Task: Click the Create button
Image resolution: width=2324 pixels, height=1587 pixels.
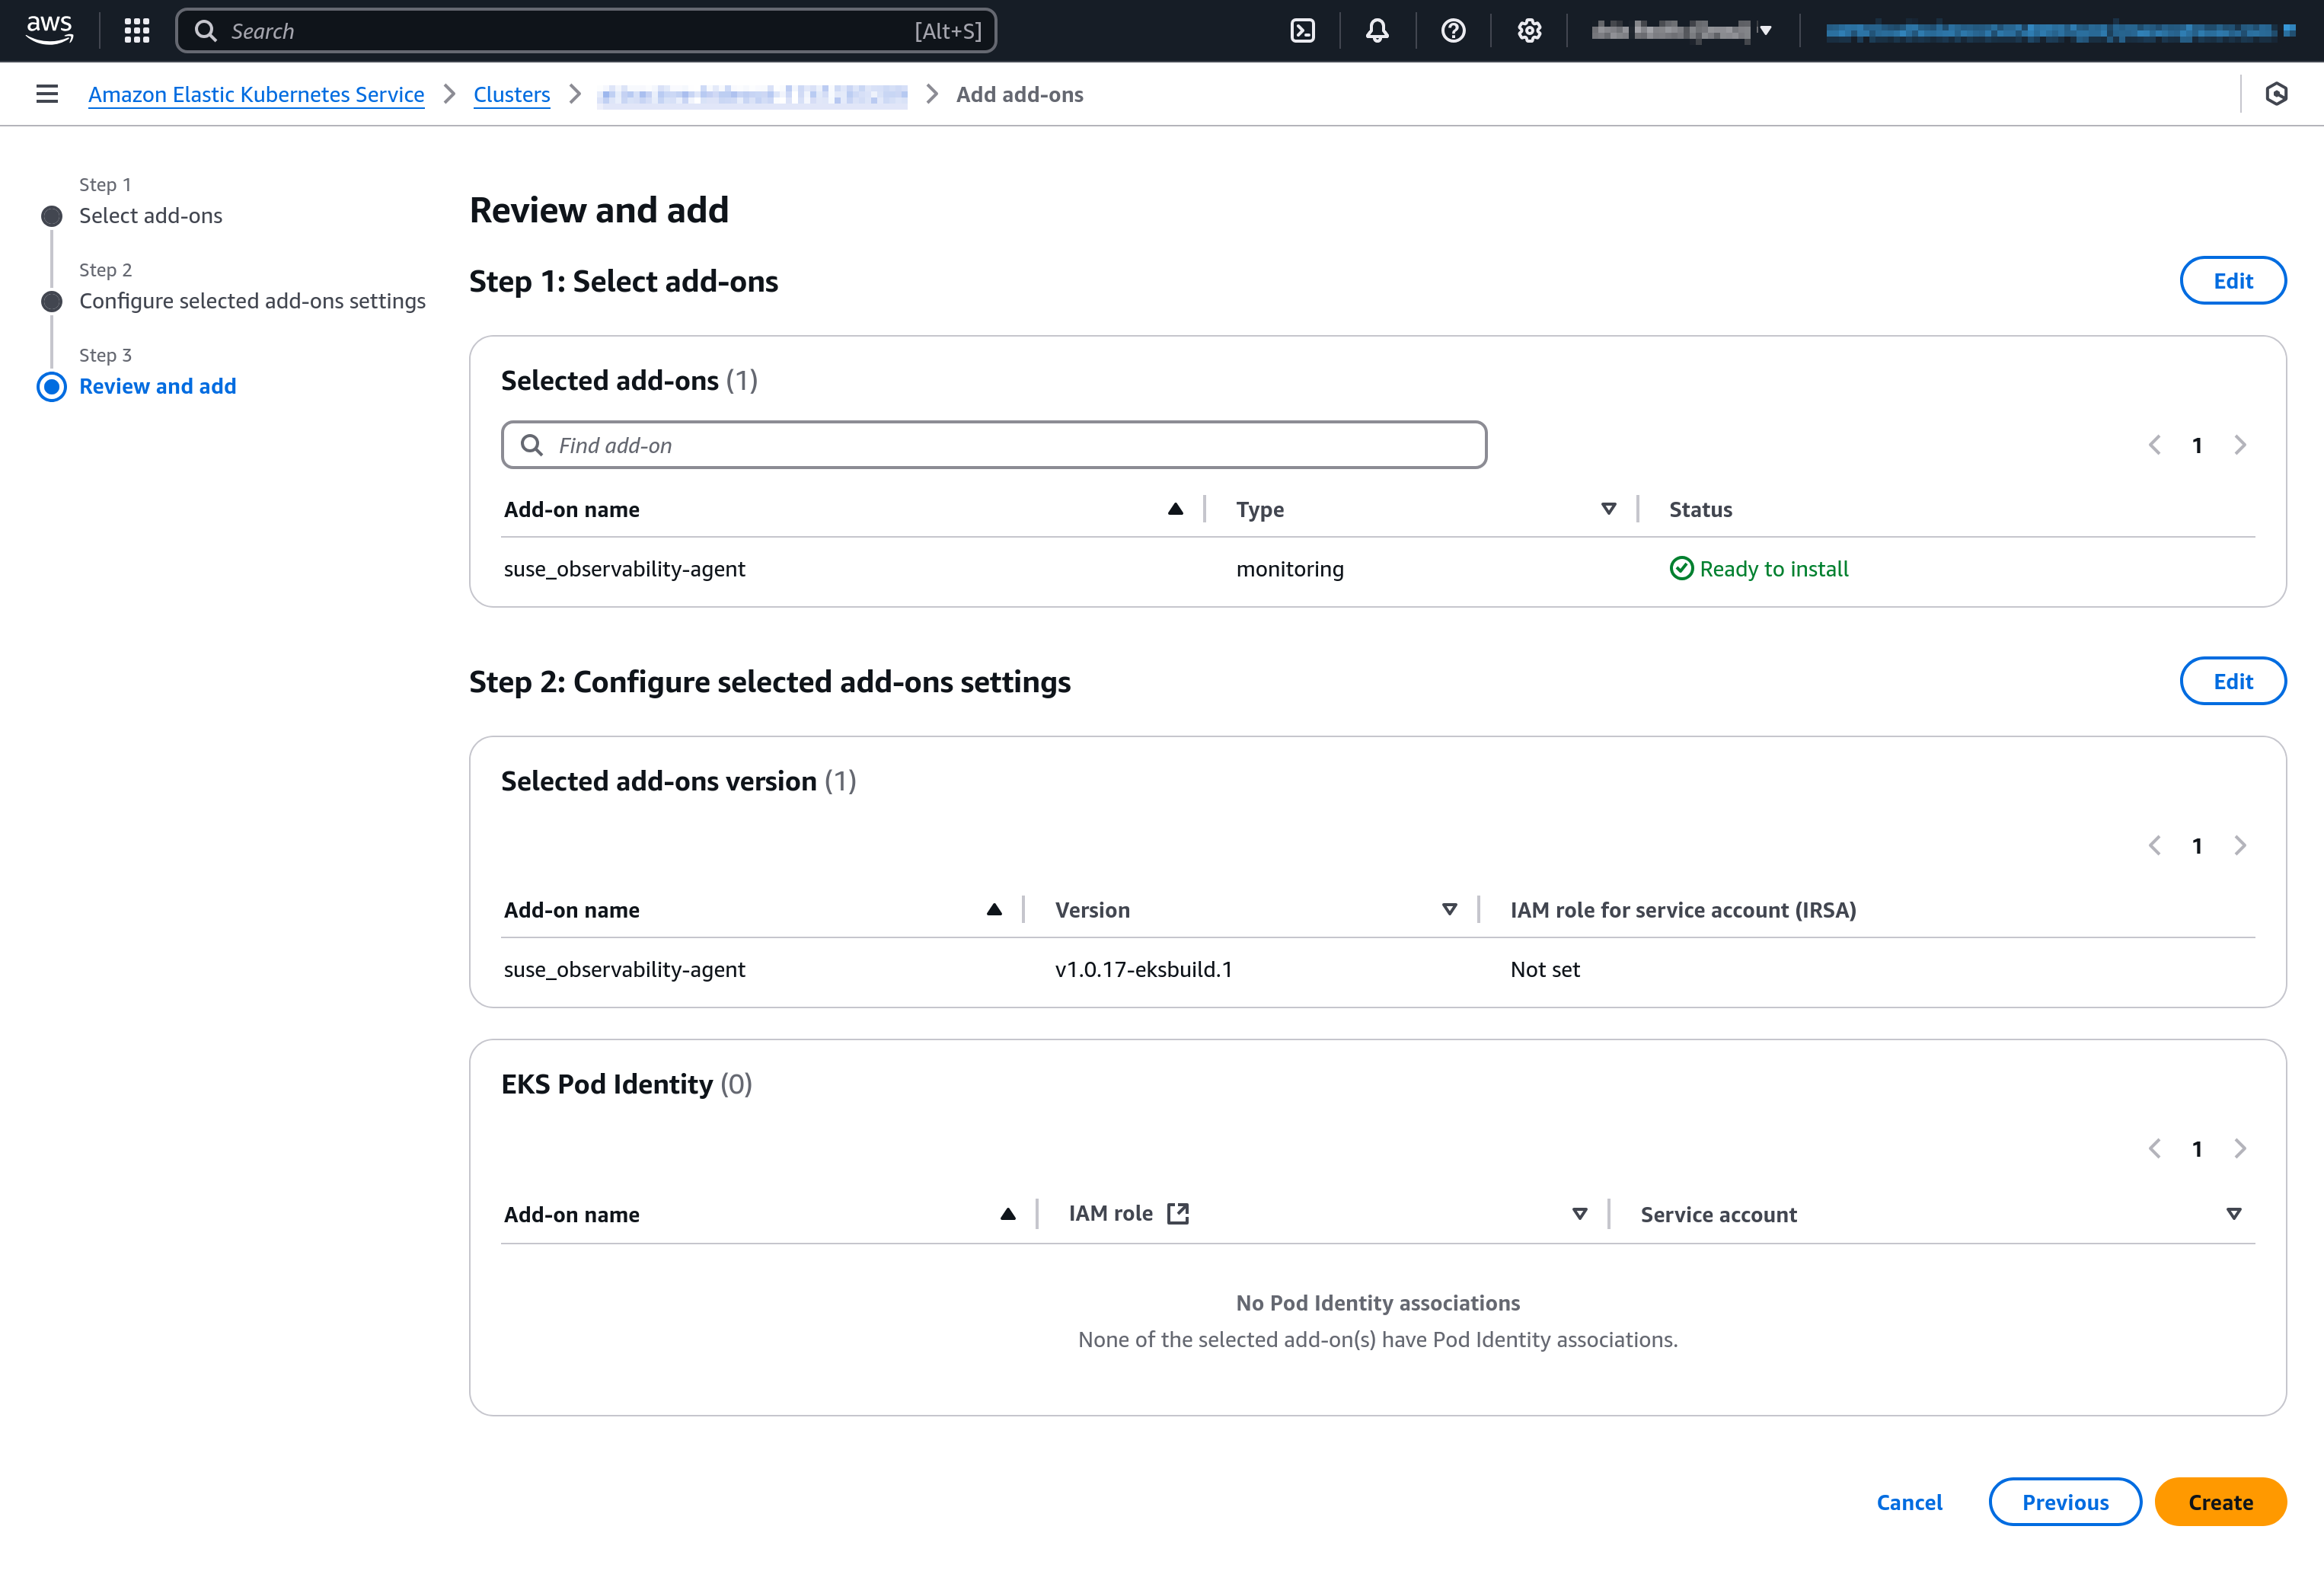Action: pyautogui.click(x=2220, y=1501)
